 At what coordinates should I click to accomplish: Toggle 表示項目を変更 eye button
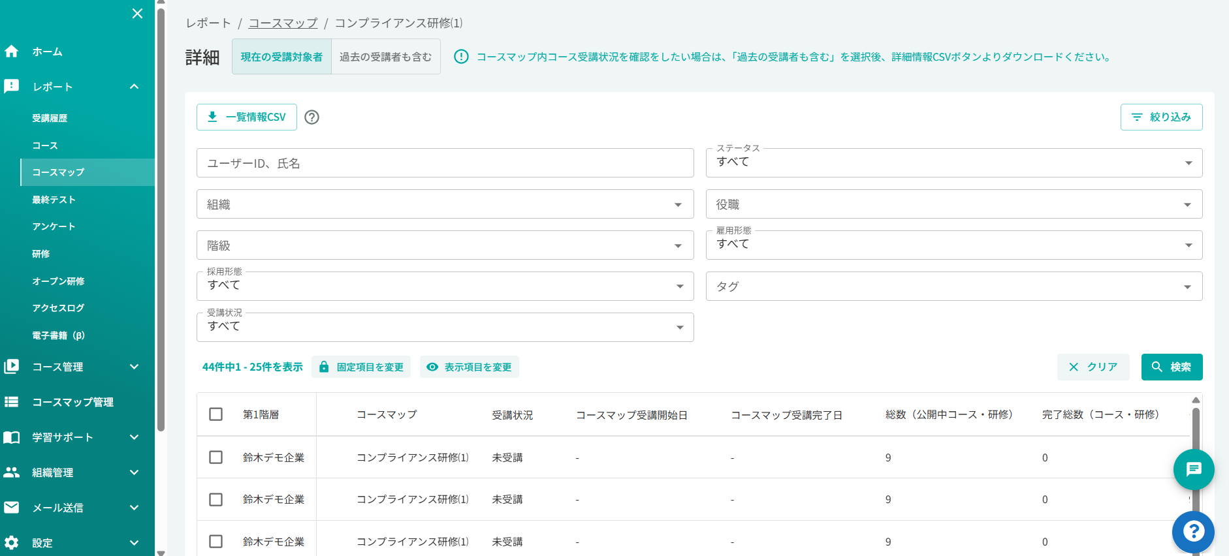point(469,367)
